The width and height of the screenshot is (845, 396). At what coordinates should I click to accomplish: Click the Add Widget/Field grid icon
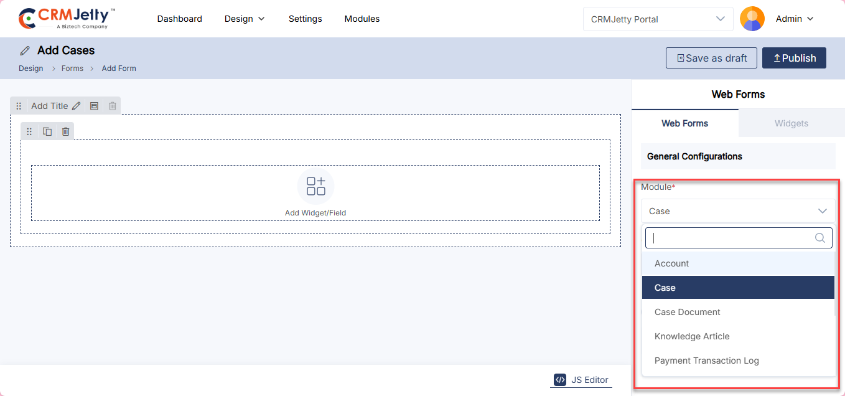coord(315,186)
